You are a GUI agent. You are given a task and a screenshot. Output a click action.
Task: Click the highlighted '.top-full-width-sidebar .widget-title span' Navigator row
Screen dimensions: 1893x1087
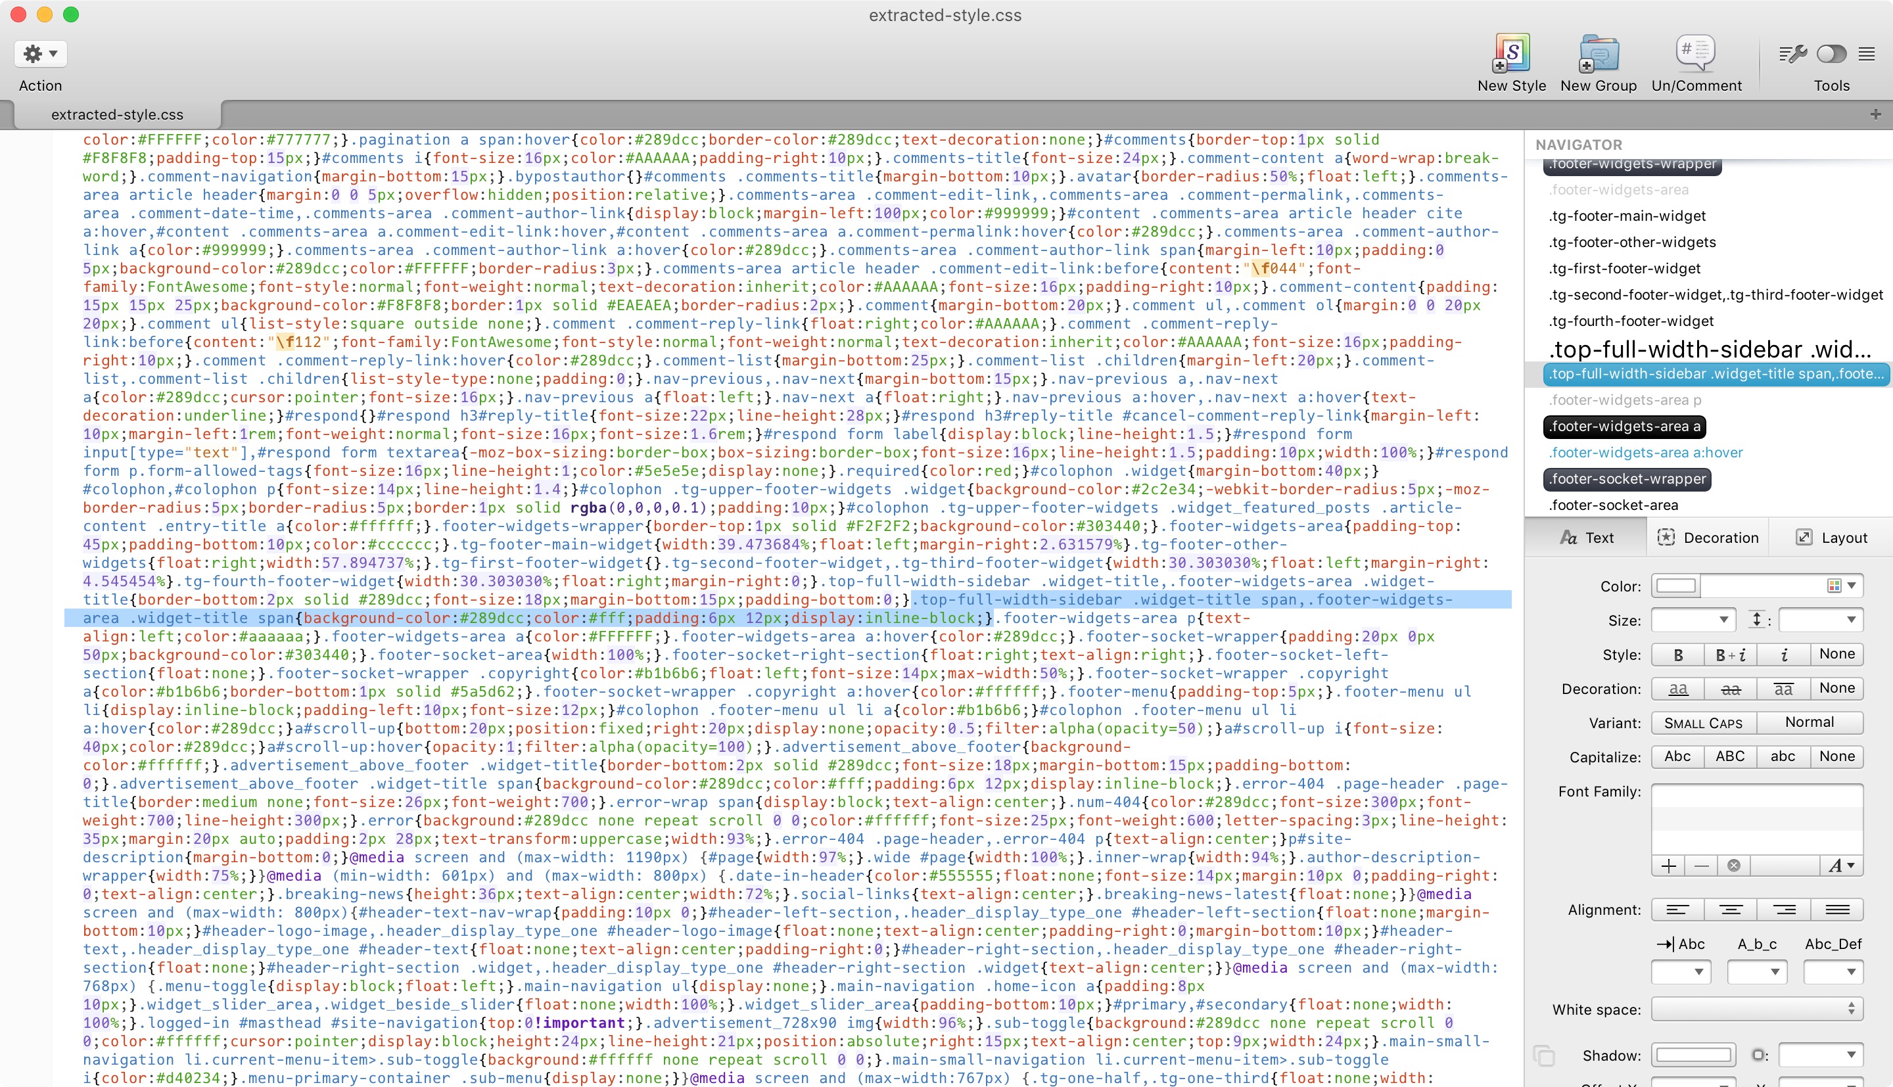coord(1716,374)
